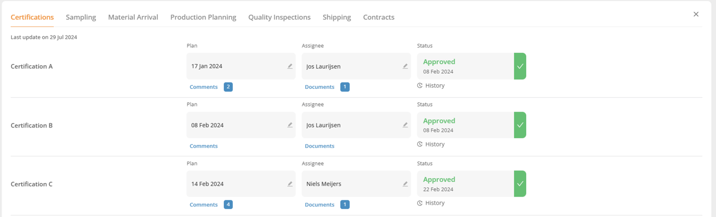The height and width of the screenshot is (217, 716).
Task: Open Comments for Certification A
Action: [203, 87]
